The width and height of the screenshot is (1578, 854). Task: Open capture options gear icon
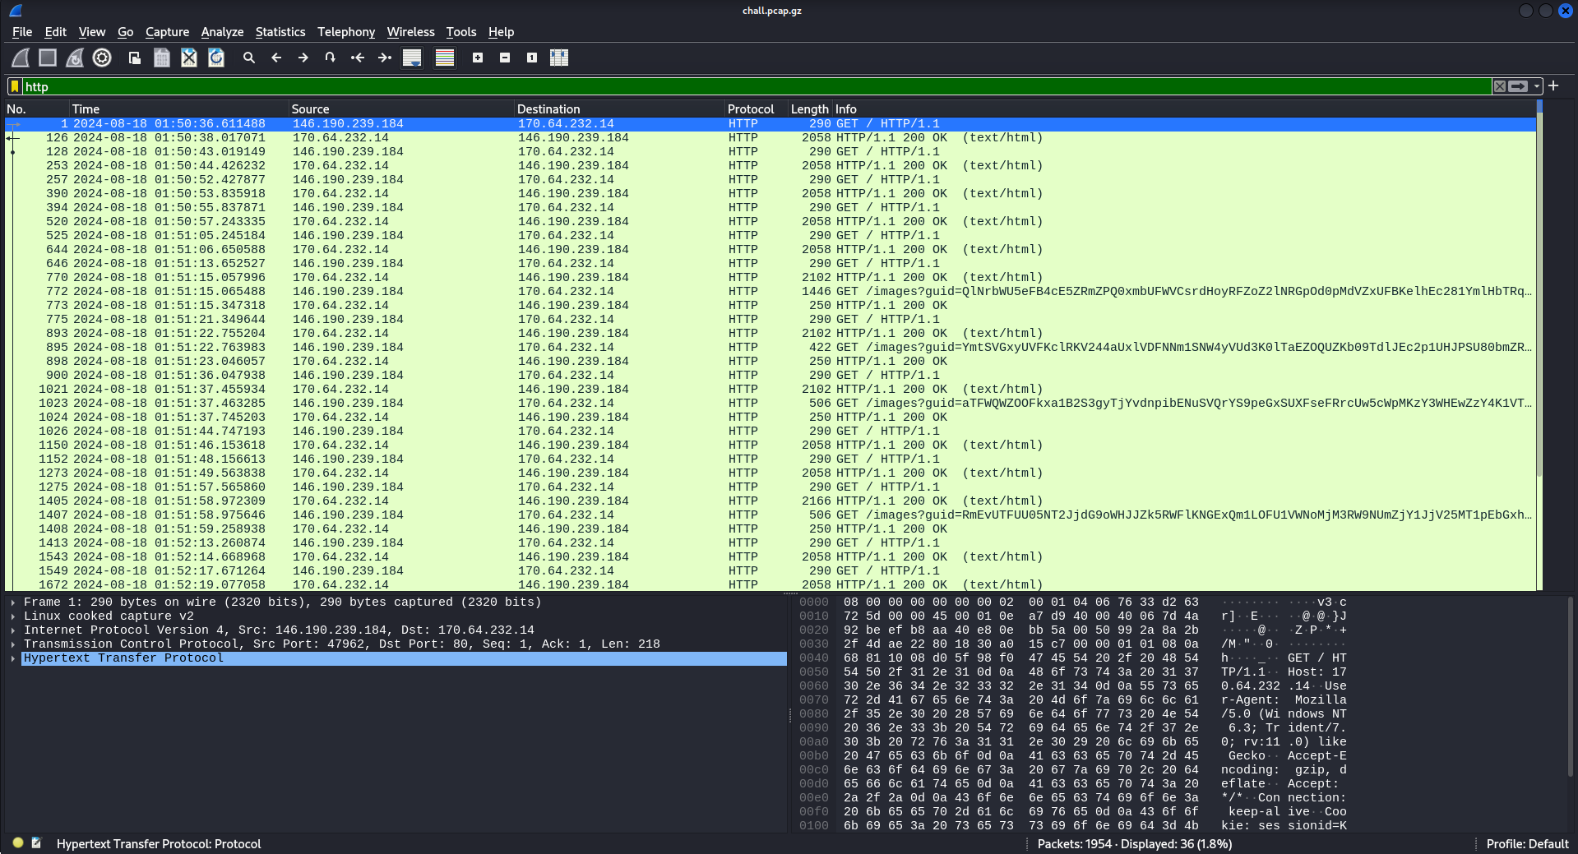[x=102, y=58]
